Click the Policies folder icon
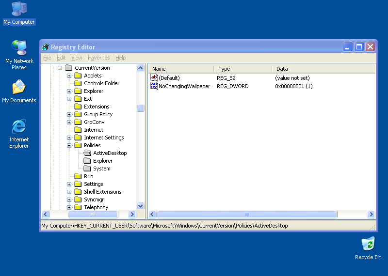 [x=78, y=145]
